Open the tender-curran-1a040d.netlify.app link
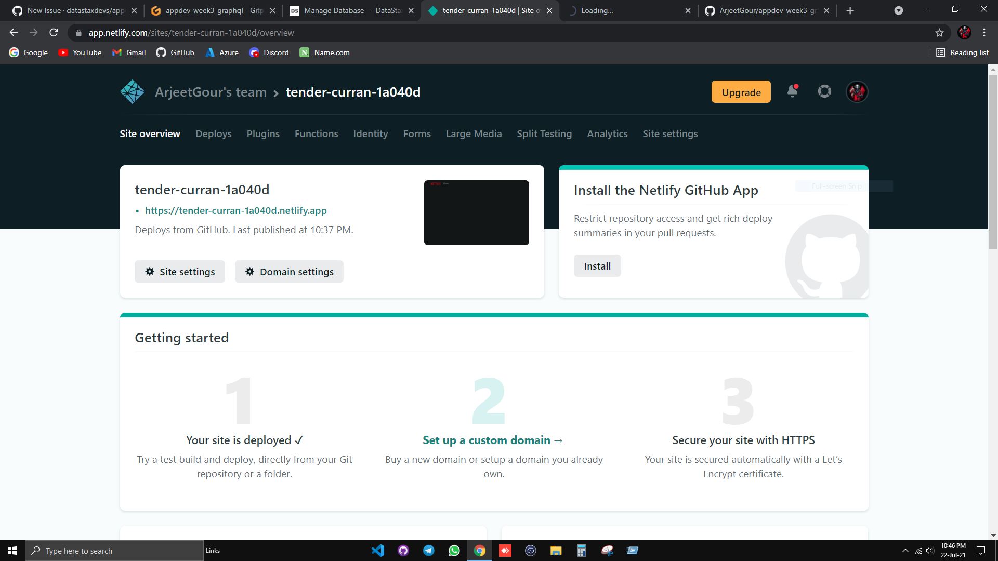This screenshot has width=998, height=561. point(235,210)
